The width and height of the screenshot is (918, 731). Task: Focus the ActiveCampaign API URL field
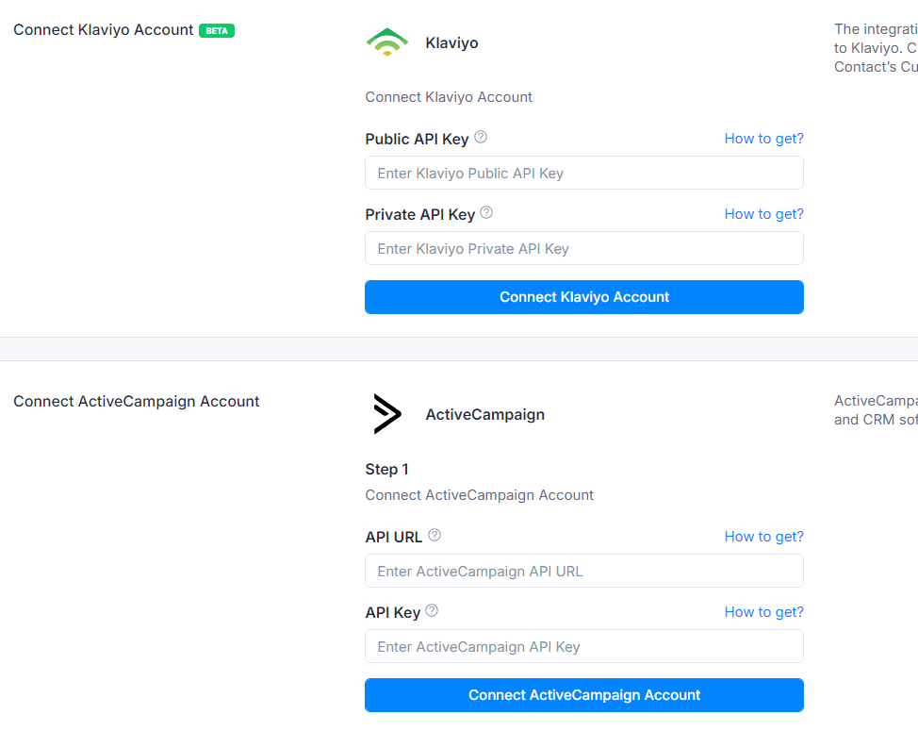[x=584, y=571]
